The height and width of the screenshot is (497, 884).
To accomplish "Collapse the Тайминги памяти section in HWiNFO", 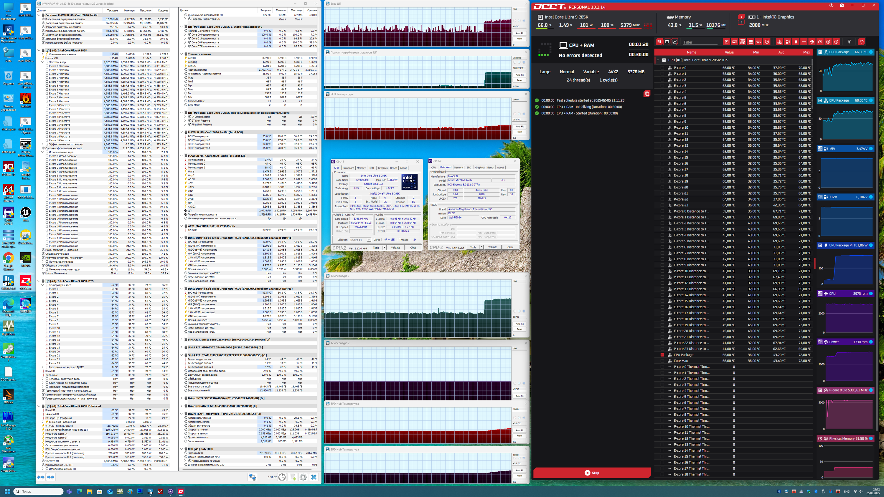I will (182, 54).
